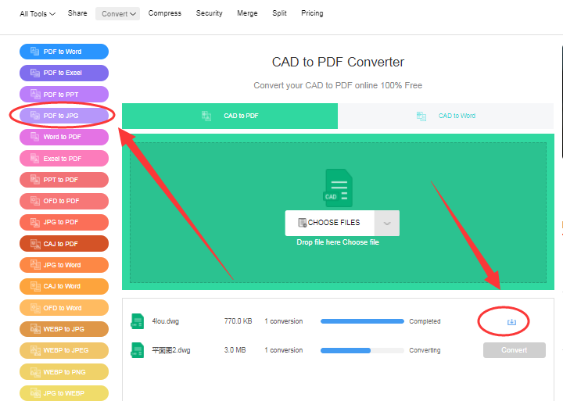Viewport: 563px width, 401px height.
Task: Click the JPG to WEBP icon
Action: point(35,393)
